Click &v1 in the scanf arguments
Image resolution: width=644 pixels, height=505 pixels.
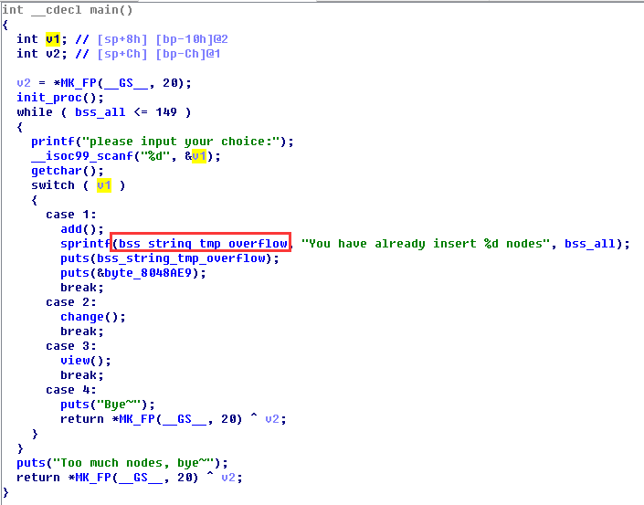195,156
